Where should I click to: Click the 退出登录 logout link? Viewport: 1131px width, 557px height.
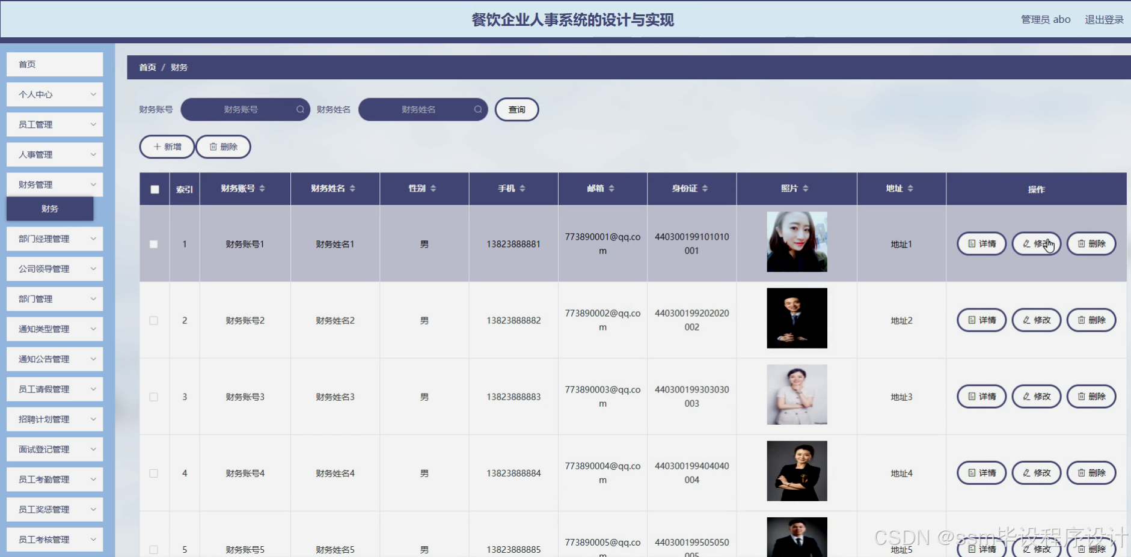(x=1104, y=19)
